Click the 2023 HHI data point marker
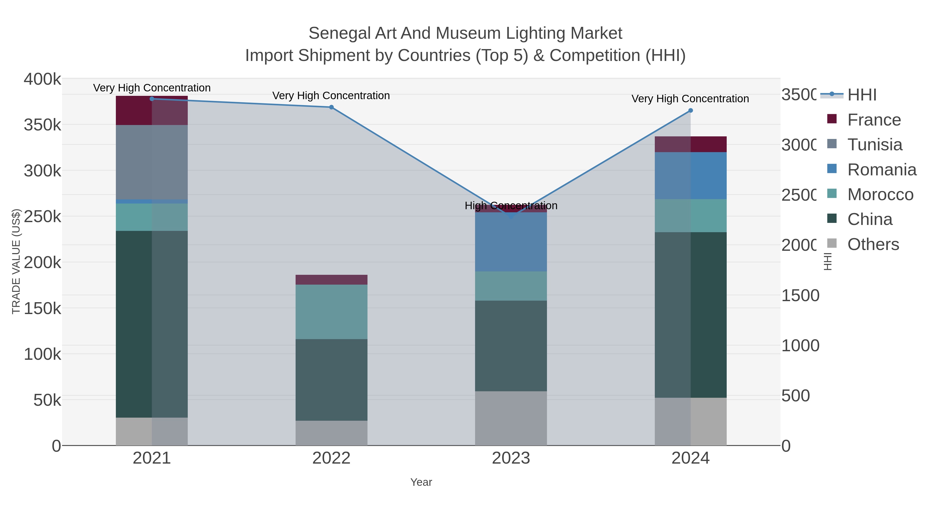 click(x=511, y=217)
